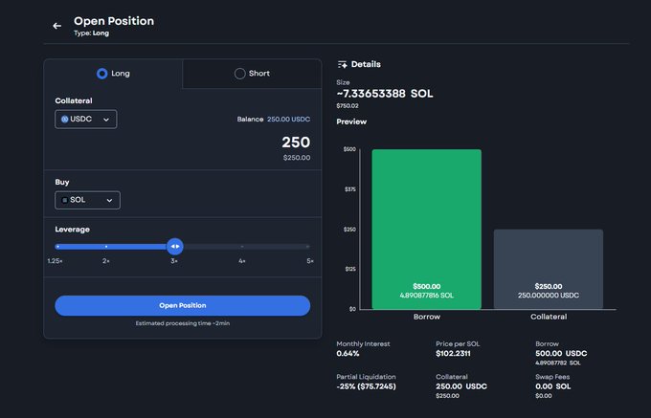Click the Estimated processing time ~2min text
This screenshot has width=651, height=418.
click(x=182, y=323)
